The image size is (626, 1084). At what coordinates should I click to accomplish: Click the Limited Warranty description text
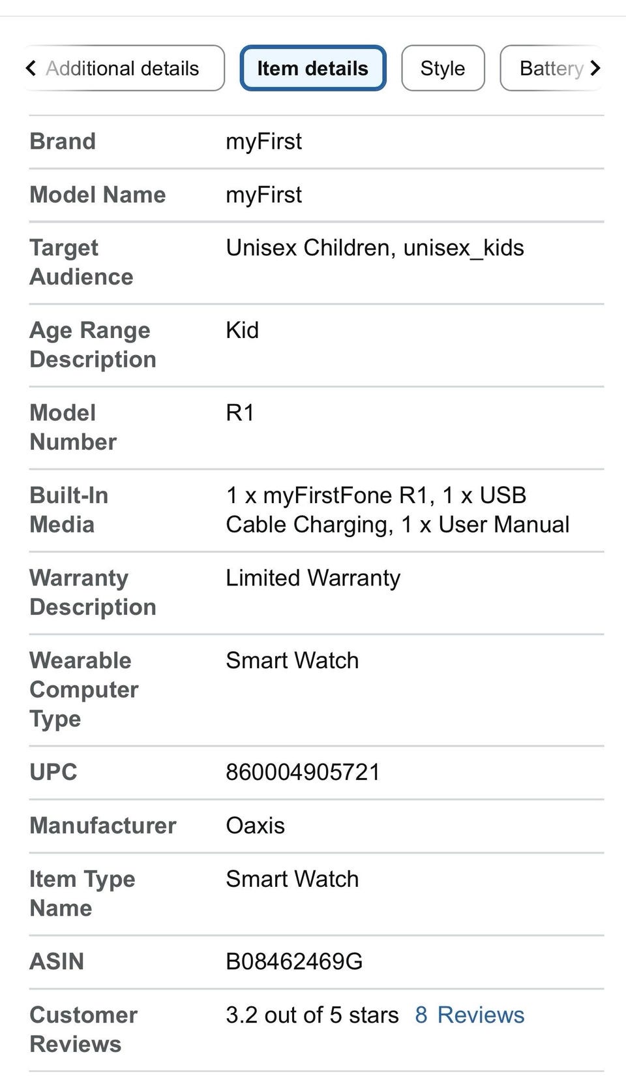(x=313, y=578)
